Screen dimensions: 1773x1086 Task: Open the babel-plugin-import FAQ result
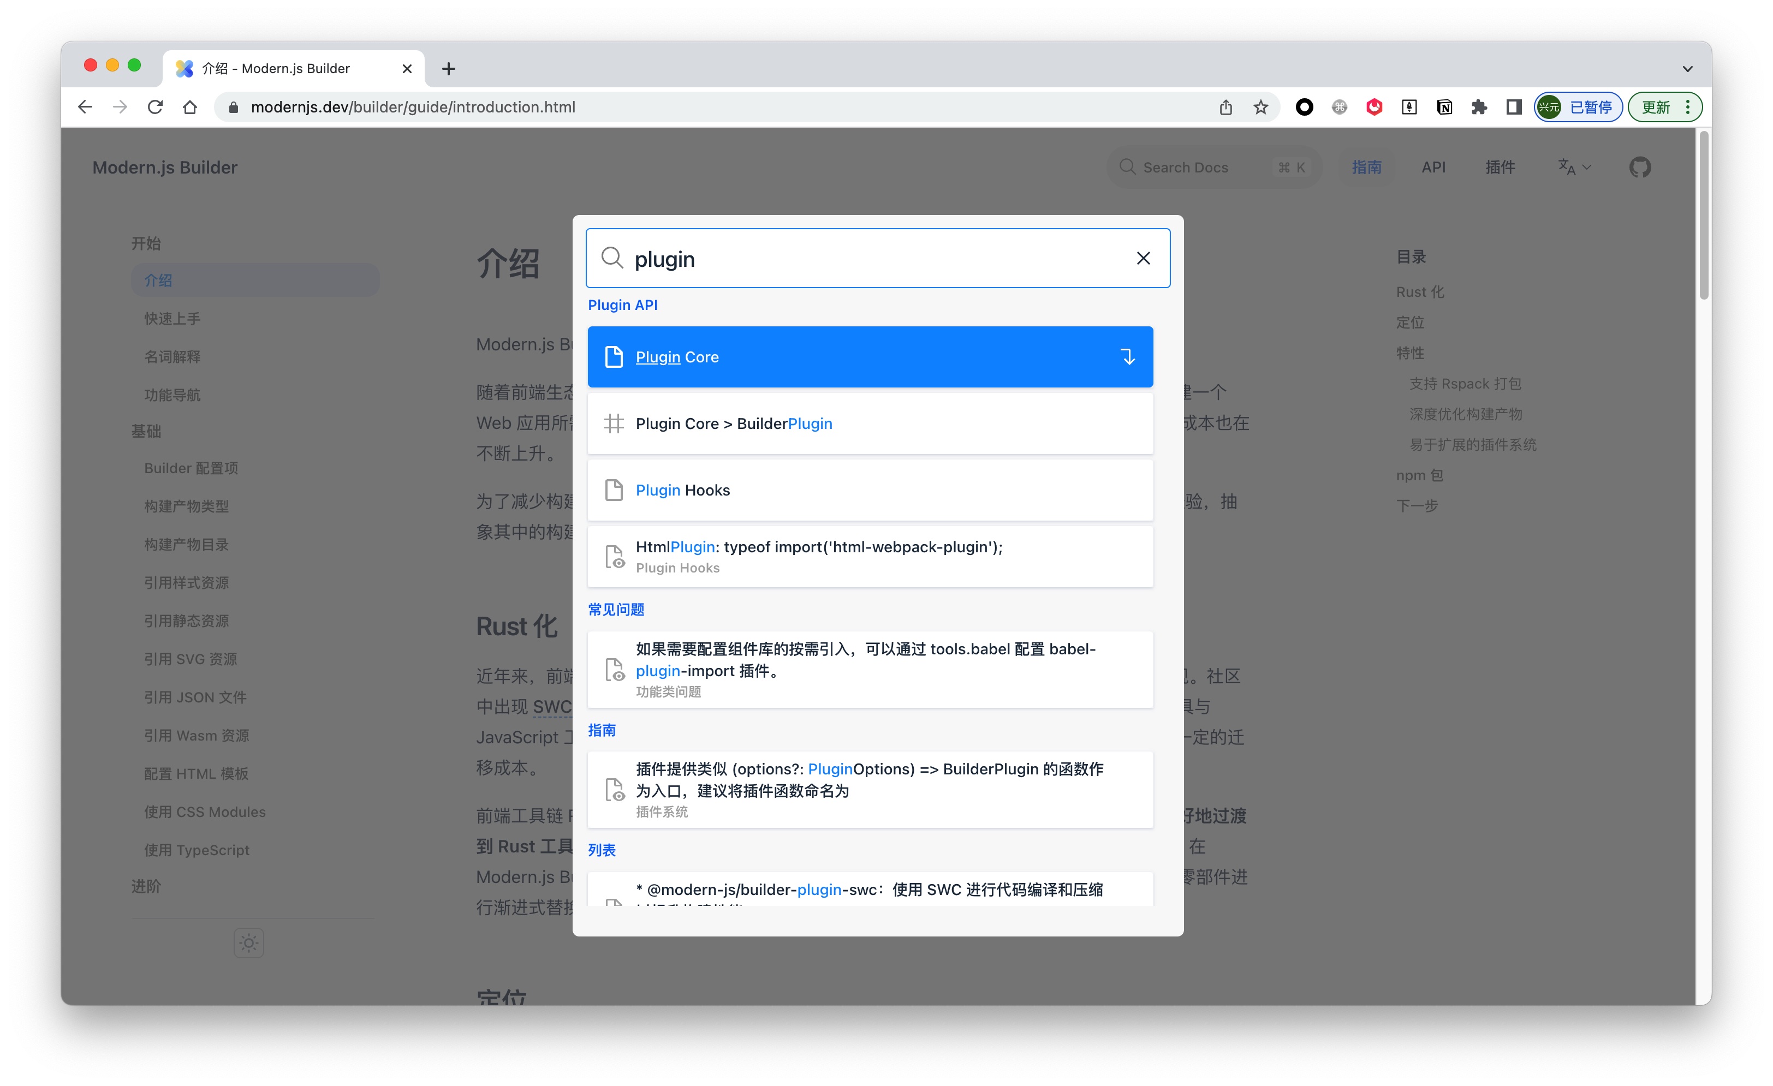(870, 670)
